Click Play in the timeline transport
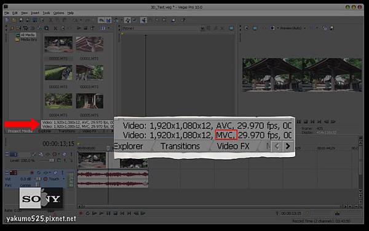The height and width of the screenshot is (231, 369). (x=101, y=213)
